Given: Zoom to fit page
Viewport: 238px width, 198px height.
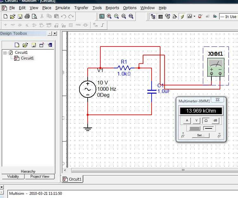Looking at the screenshot, I should [131, 16].
